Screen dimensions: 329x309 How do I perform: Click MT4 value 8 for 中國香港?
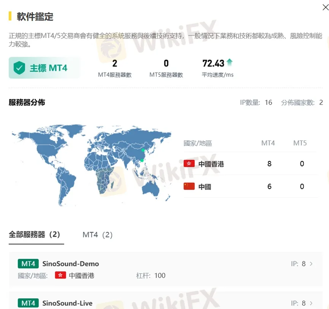269,164
